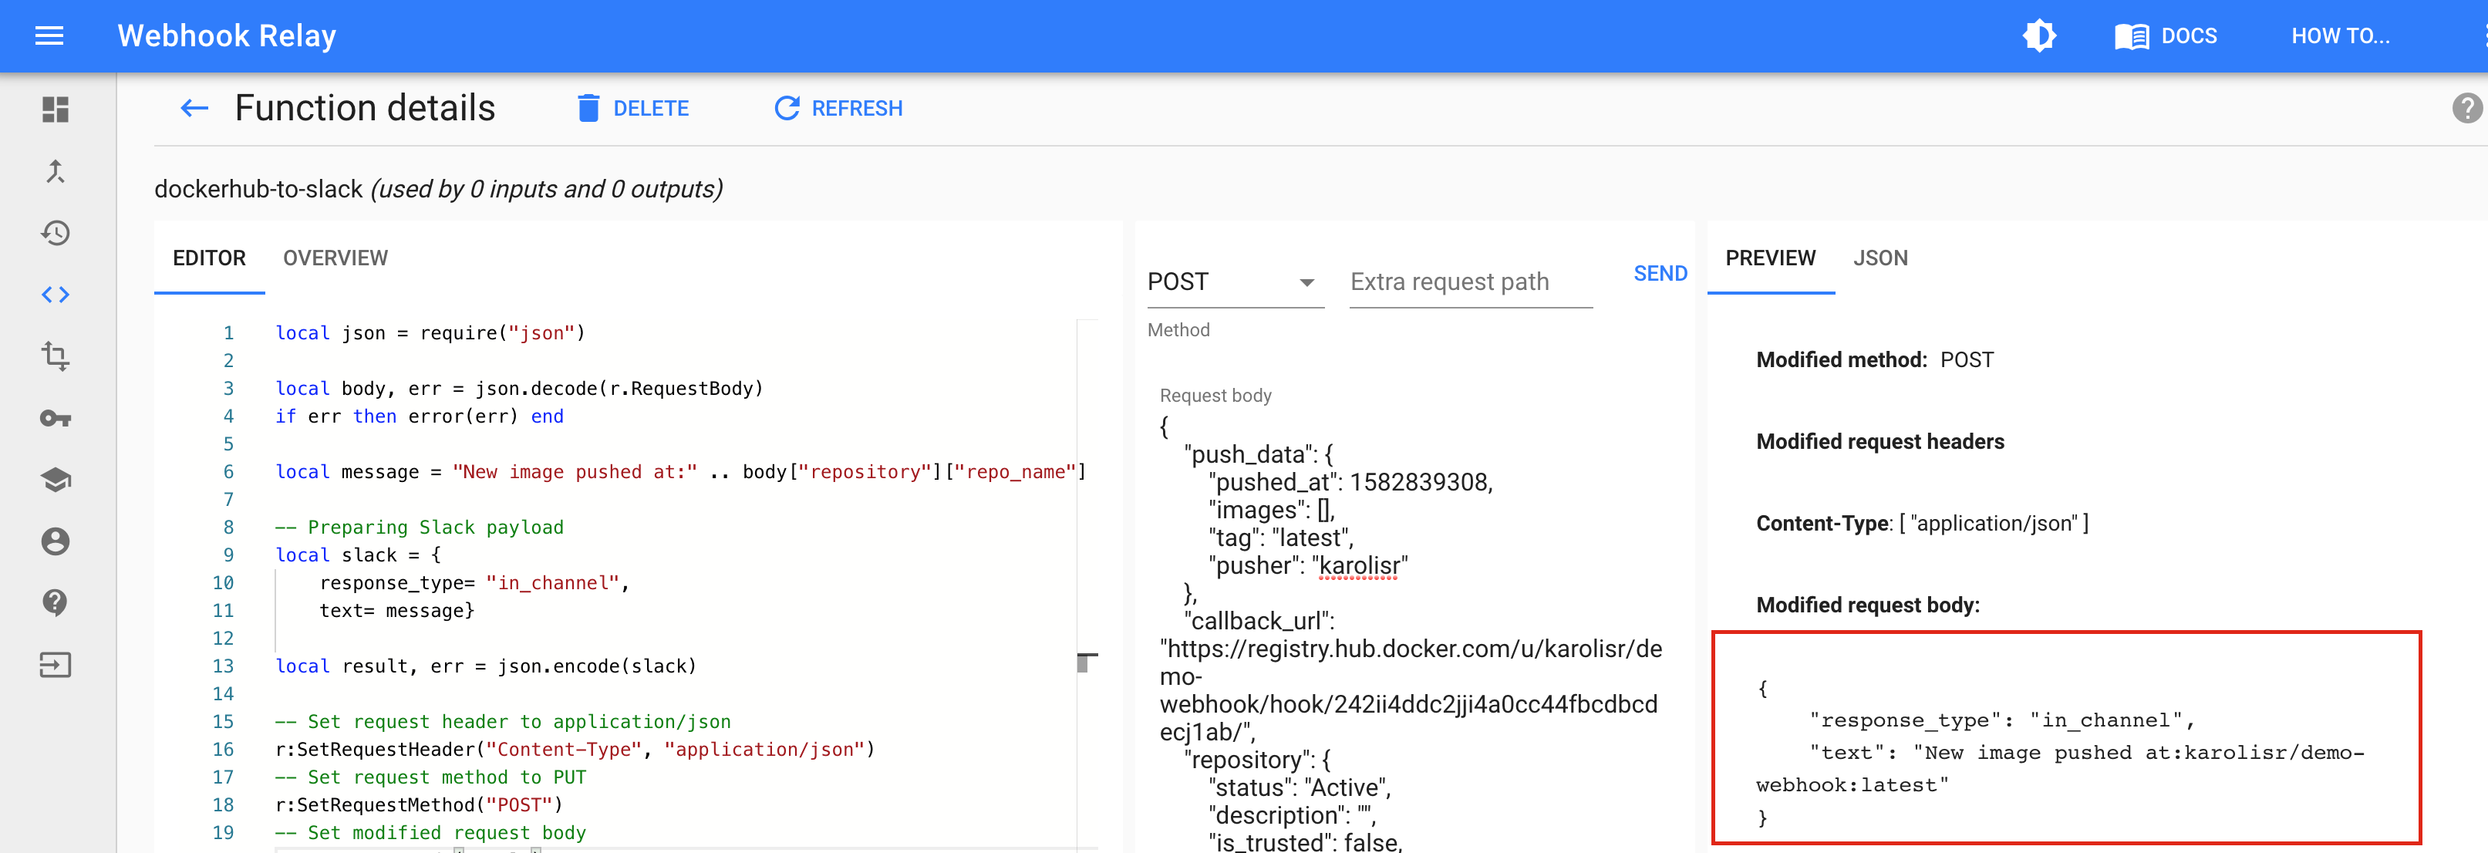
Task: Log out using the exit icon
Action: tap(55, 665)
